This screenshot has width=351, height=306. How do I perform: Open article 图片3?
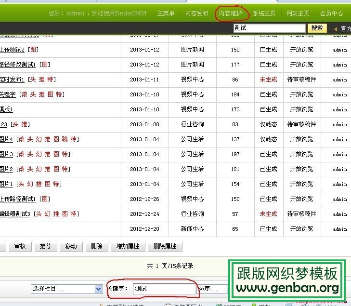pos(6,154)
